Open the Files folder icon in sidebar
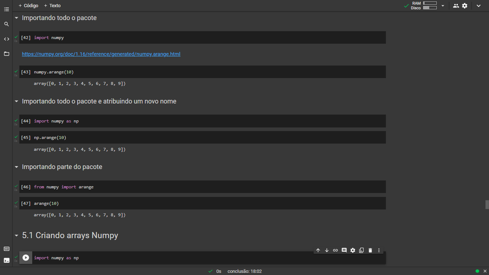Image resolution: width=489 pixels, height=275 pixels. click(x=6, y=54)
